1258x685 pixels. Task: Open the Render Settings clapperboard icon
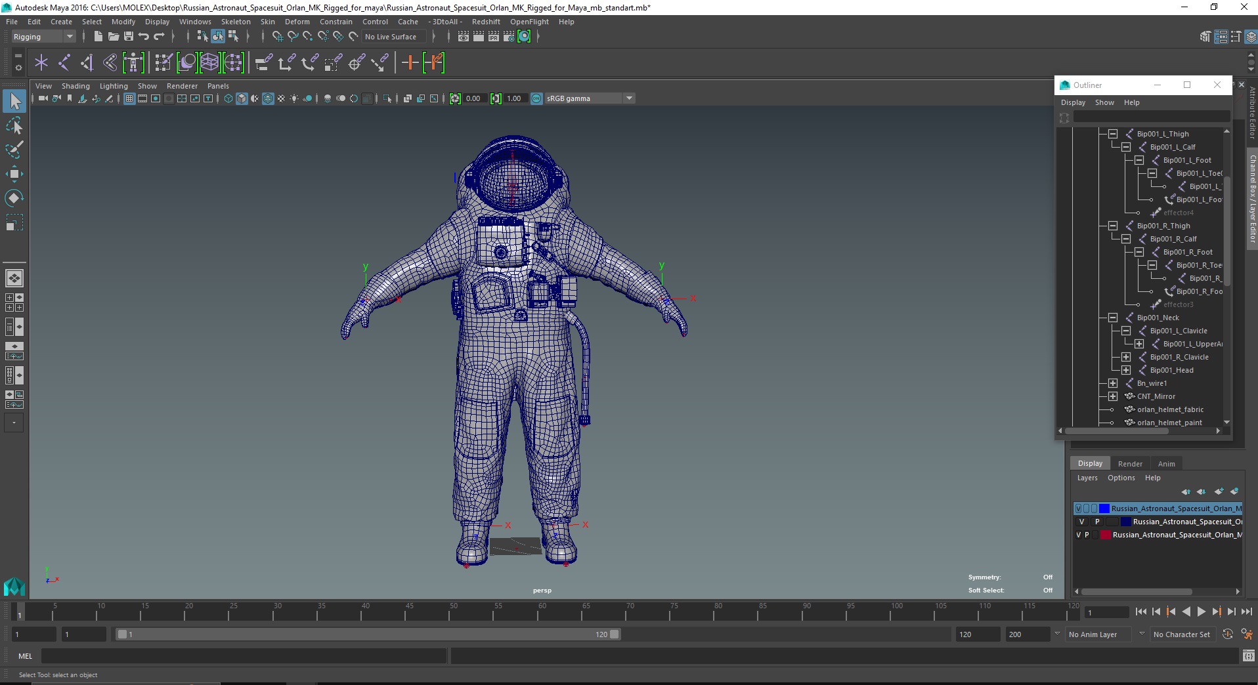click(509, 37)
